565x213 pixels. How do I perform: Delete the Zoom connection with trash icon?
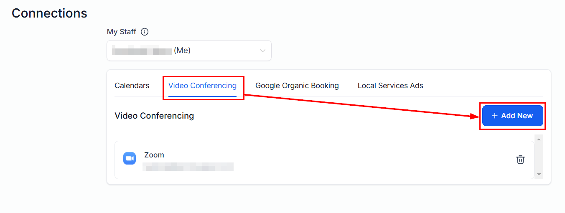click(520, 160)
